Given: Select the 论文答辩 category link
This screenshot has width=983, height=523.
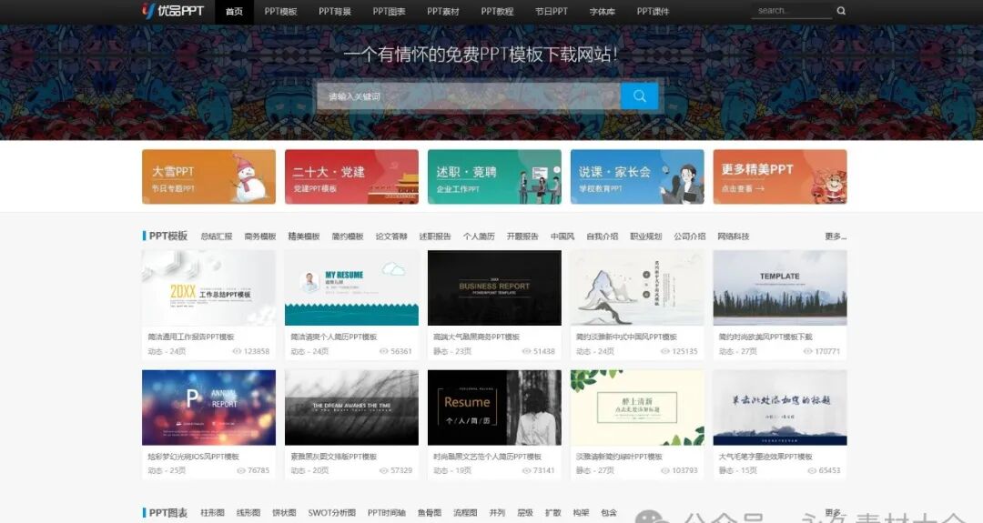Looking at the screenshot, I should 391,236.
